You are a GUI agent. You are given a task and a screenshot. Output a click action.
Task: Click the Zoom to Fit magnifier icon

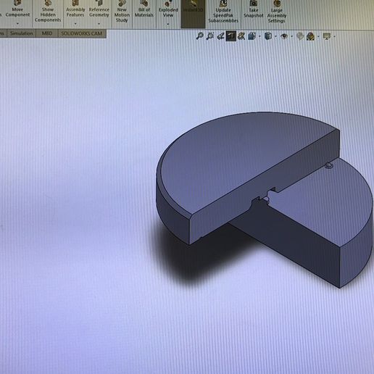pyautogui.click(x=199, y=36)
